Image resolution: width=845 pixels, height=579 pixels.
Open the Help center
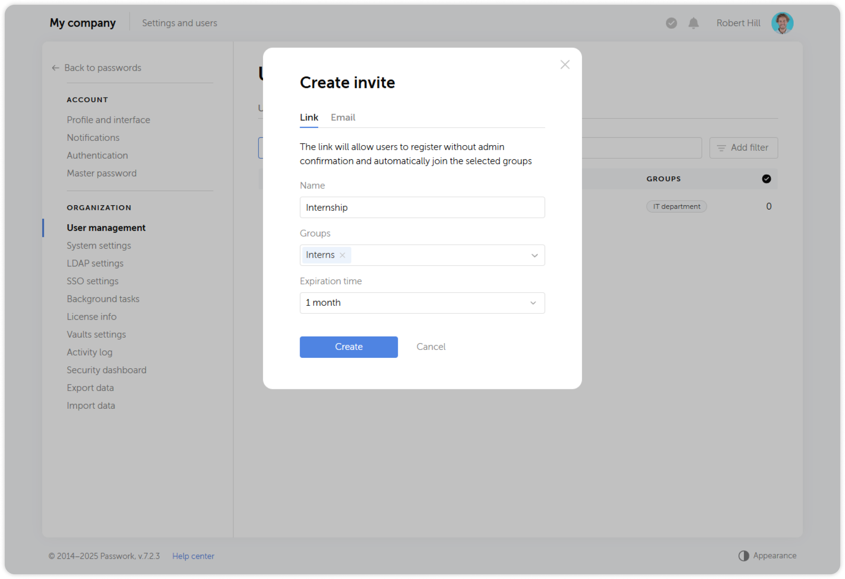click(193, 556)
